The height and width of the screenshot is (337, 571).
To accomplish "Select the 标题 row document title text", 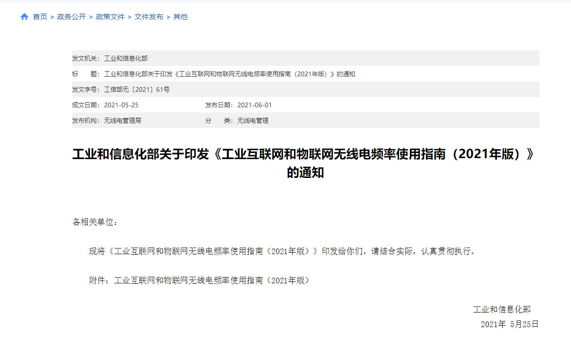I will 229,74.
